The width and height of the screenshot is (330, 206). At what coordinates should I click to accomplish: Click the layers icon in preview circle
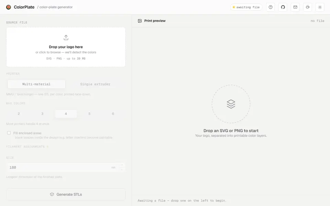point(231,104)
